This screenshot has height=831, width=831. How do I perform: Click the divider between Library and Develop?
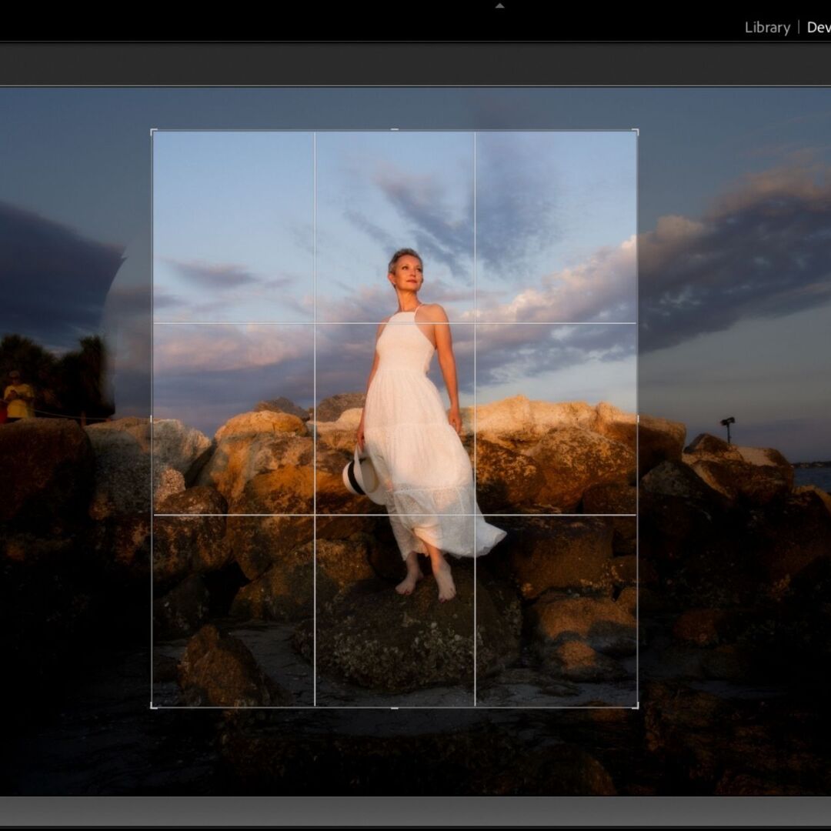pos(799,28)
